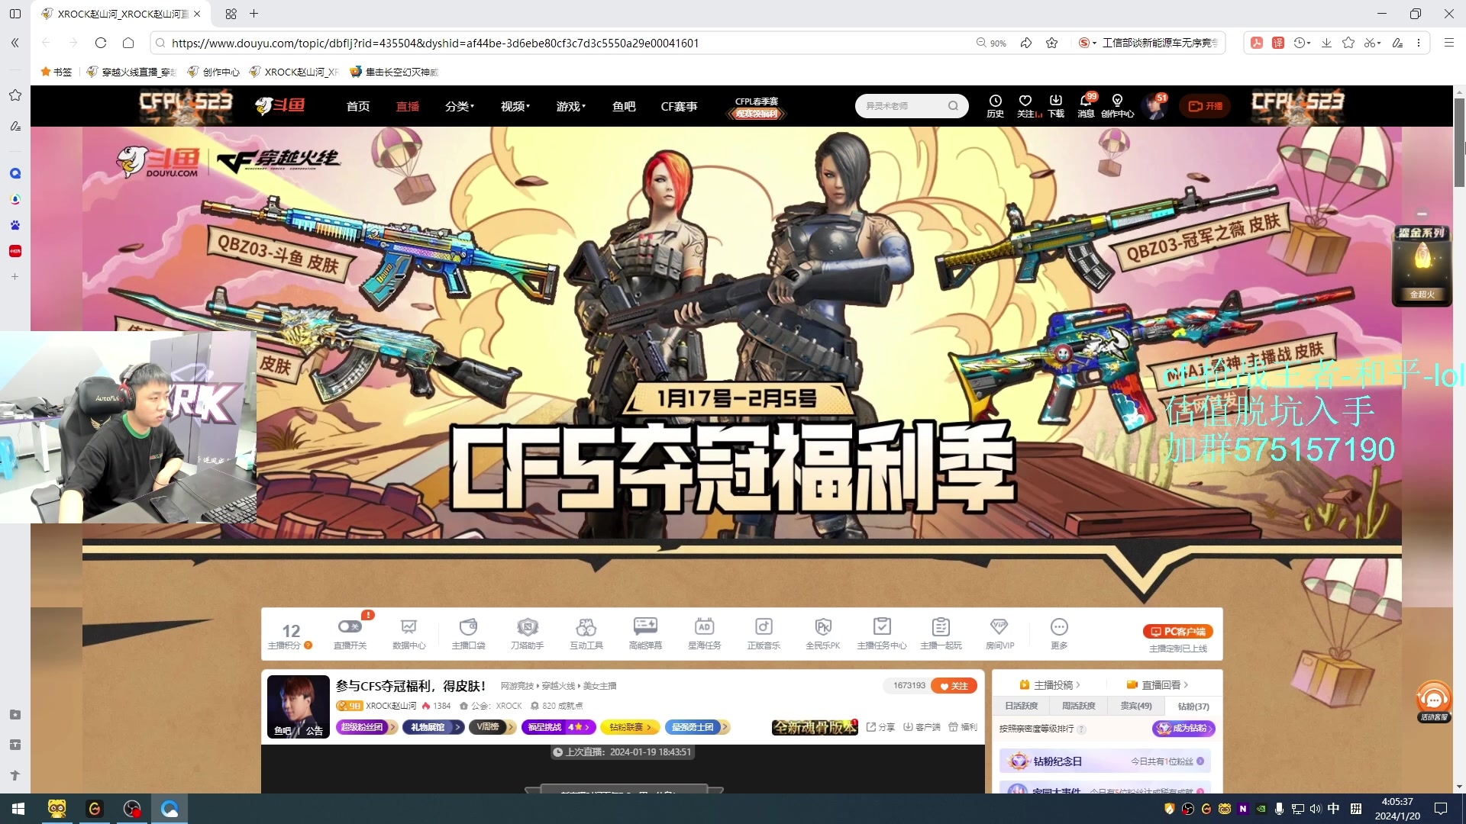This screenshot has height=824, width=1466.
Task: Open 正版音乐 music icon
Action: tap(764, 627)
